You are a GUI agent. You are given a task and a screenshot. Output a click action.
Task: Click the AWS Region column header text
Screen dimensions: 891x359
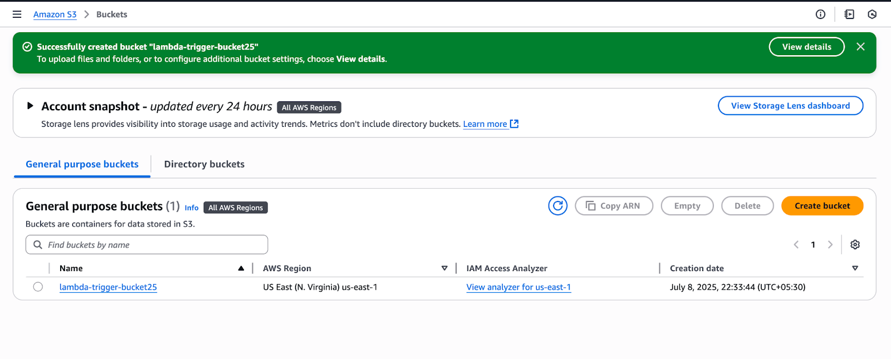pos(287,268)
